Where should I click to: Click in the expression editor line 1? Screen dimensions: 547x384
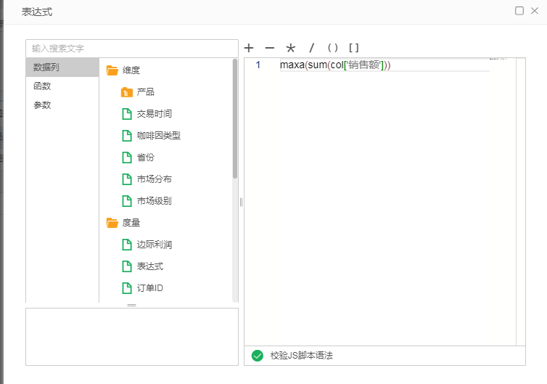[x=384, y=65]
